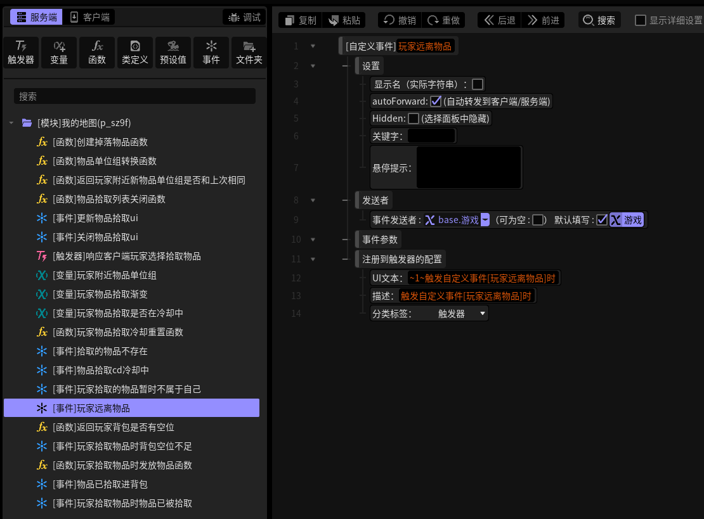This screenshot has height=519, width=704.
Task: Select the [模块]我的地图(p_sz9f) folder icon
Action: [27, 123]
